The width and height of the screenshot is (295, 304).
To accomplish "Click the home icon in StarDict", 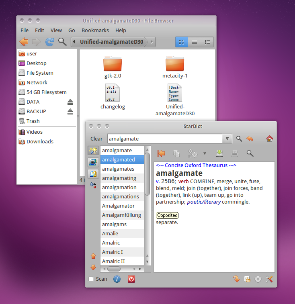I will pos(270,139).
